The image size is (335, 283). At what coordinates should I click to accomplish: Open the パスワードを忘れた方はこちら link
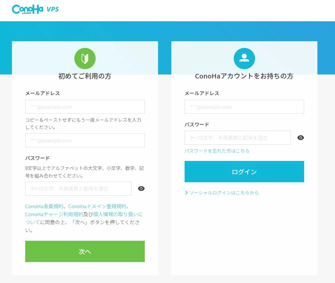217,151
